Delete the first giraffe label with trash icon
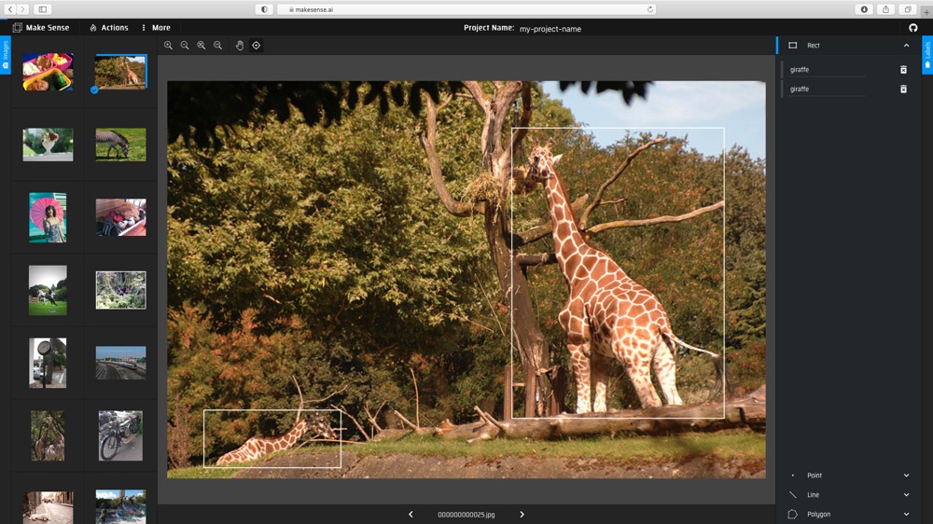Image resolution: width=933 pixels, height=524 pixels. pyautogui.click(x=903, y=70)
